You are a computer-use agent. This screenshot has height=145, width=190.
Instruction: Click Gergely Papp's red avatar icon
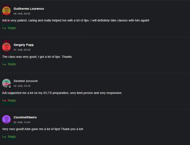click(6, 47)
